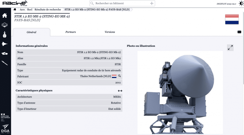This screenshot has height=135, width=244.
Task: Click the Racine Group logo
Action: pos(15,3)
